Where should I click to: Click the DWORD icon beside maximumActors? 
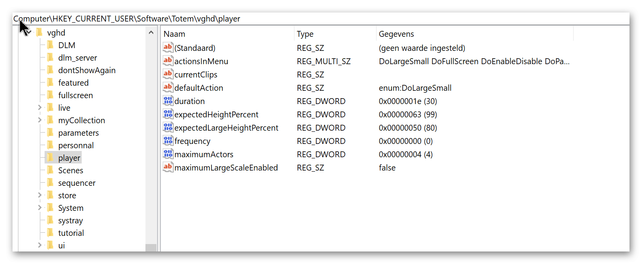pyautogui.click(x=168, y=154)
